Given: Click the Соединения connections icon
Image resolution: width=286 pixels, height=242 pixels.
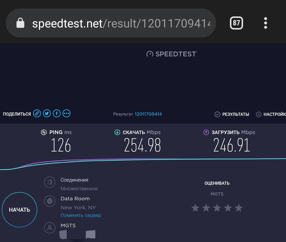Looking at the screenshot, I should pyautogui.click(x=50, y=182).
